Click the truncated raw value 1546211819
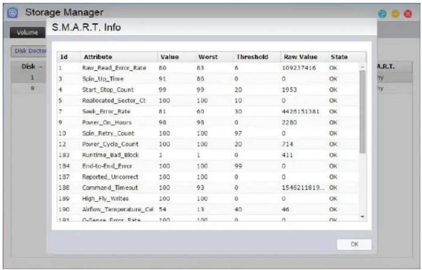The image size is (422, 270). 303,188
